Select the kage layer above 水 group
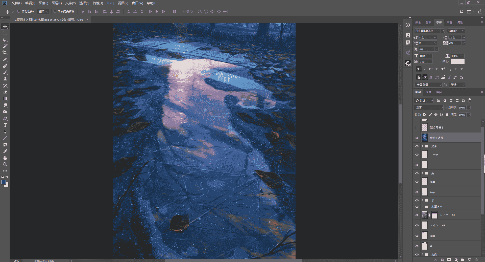Image resolution: width=485 pixels, height=262 pixels. point(447,192)
